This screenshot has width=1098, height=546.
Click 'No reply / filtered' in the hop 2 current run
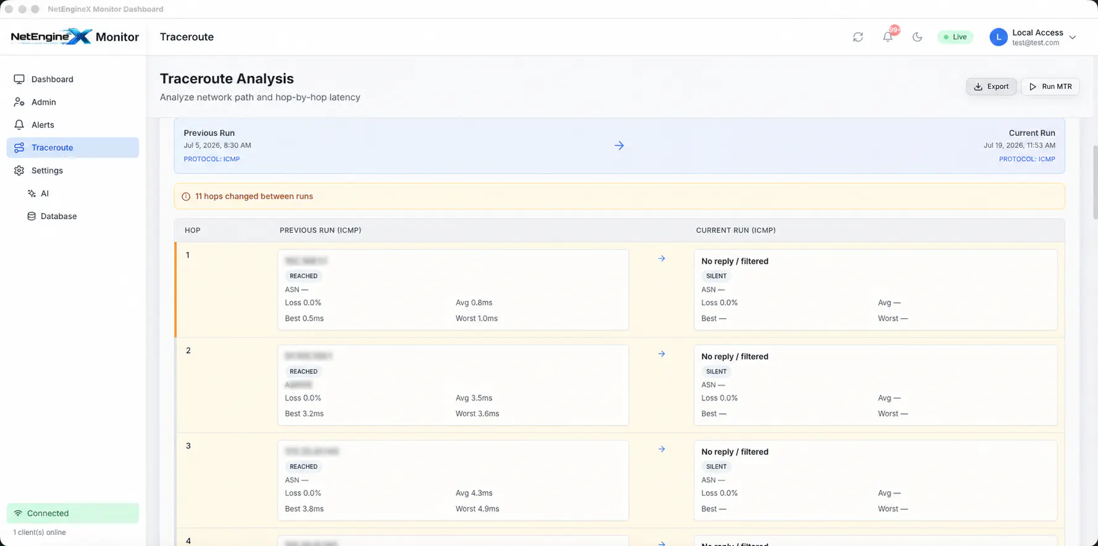(x=735, y=357)
